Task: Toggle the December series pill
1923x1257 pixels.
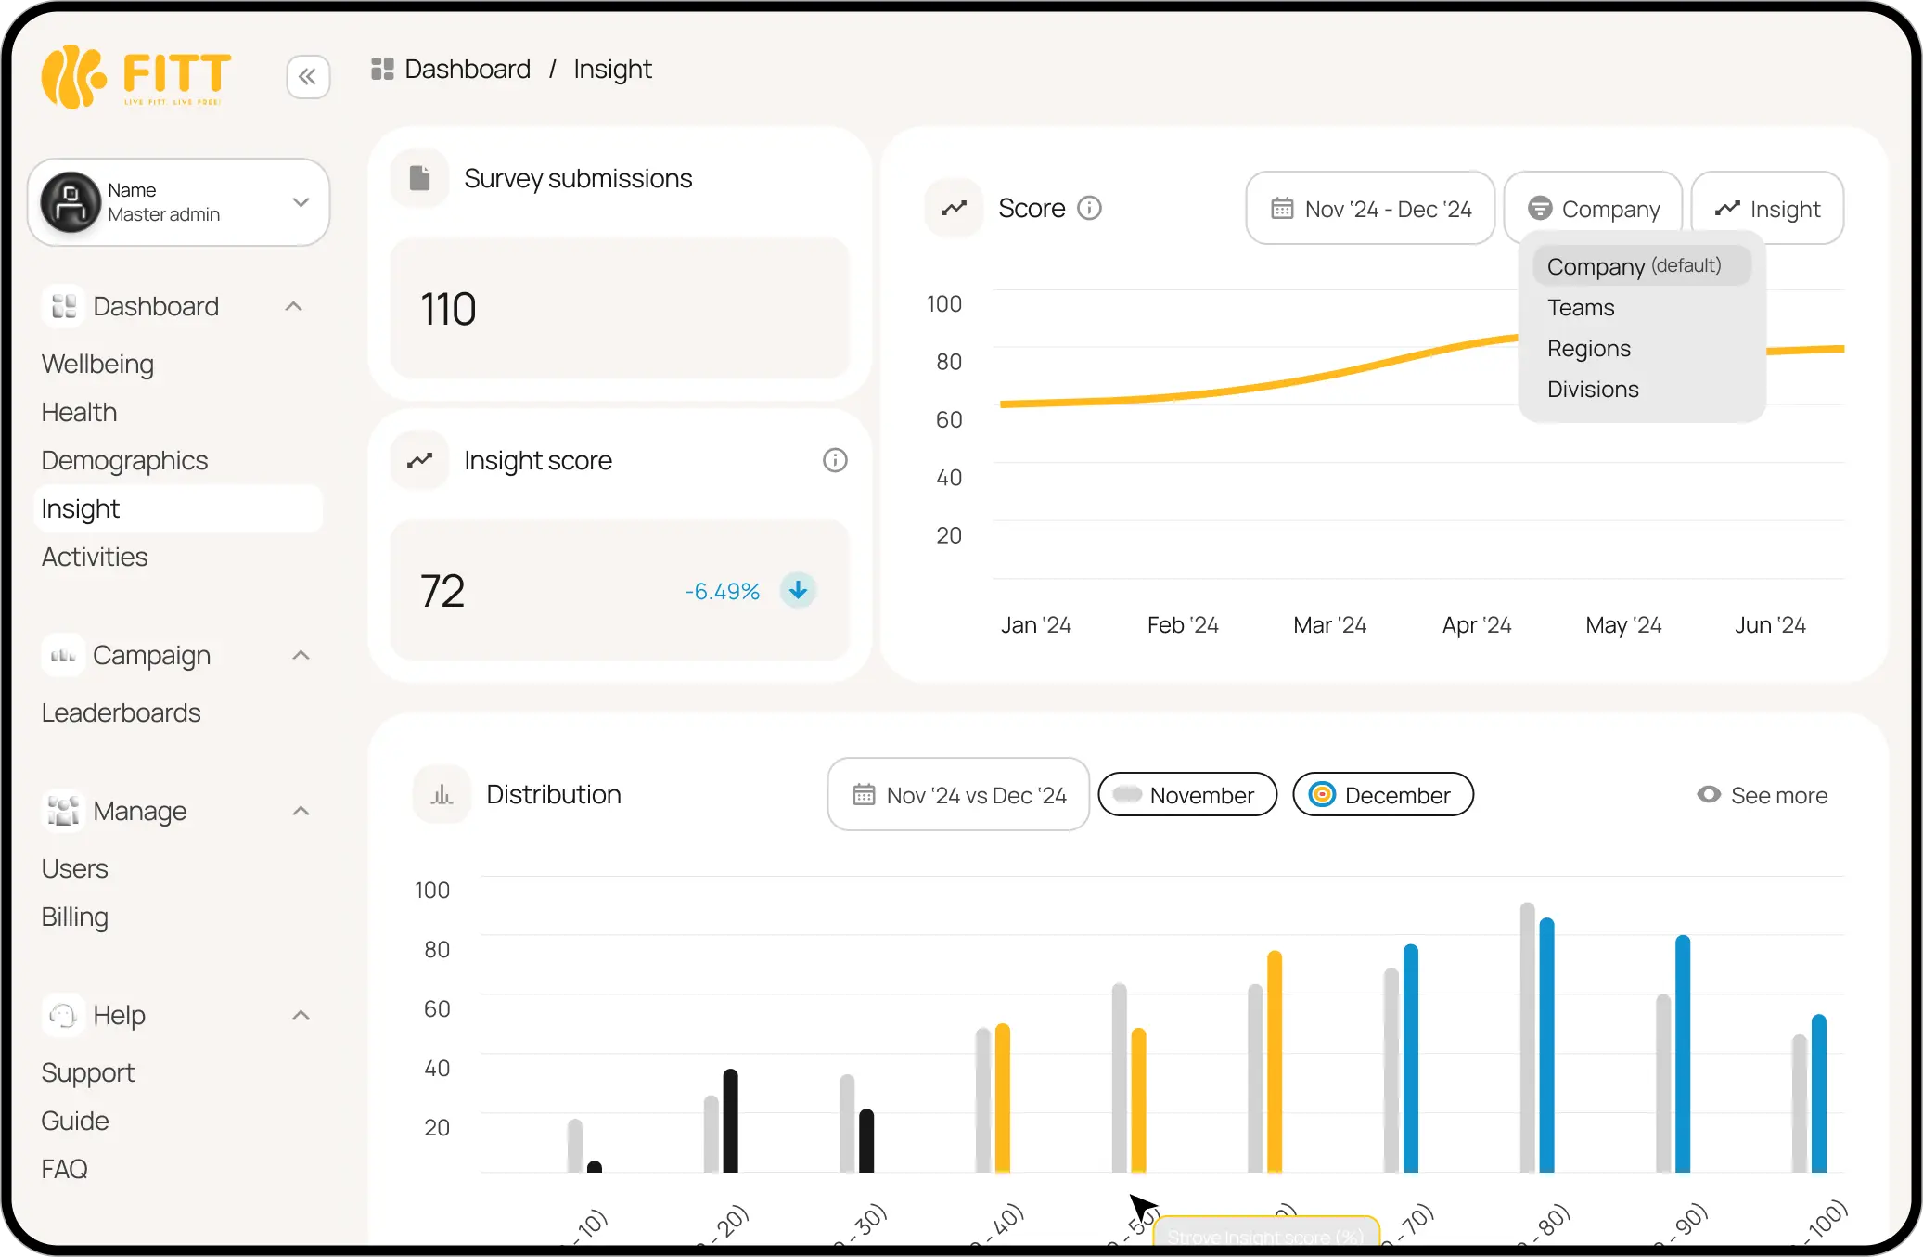Action: (x=1382, y=795)
